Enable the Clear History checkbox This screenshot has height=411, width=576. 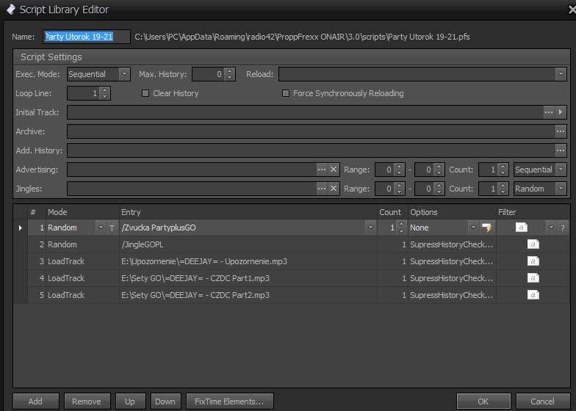(145, 93)
